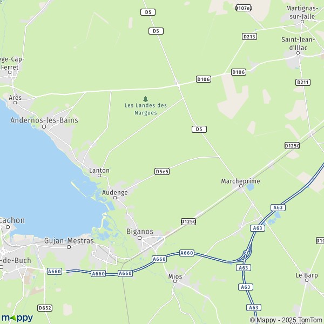Viewport: 324px width, 324px height.
Task: Click the Mios town marker
Action: click(175, 281)
